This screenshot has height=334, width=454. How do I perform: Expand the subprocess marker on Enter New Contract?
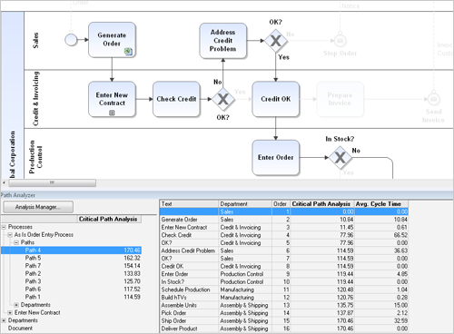[x=112, y=113]
